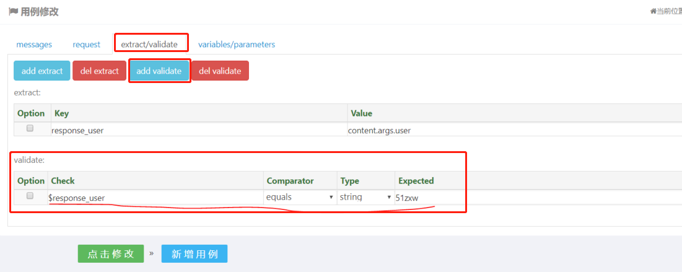Edit the content.args.user value field
The height and width of the screenshot is (272, 682).
click(x=515, y=129)
